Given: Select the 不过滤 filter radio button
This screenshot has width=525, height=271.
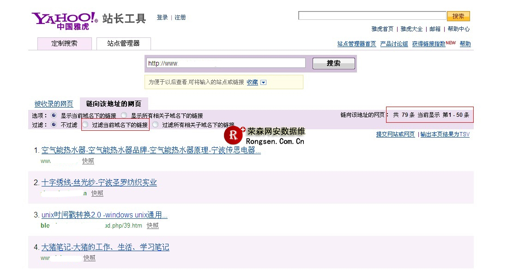Looking at the screenshot, I should click(x=54, y=125).
